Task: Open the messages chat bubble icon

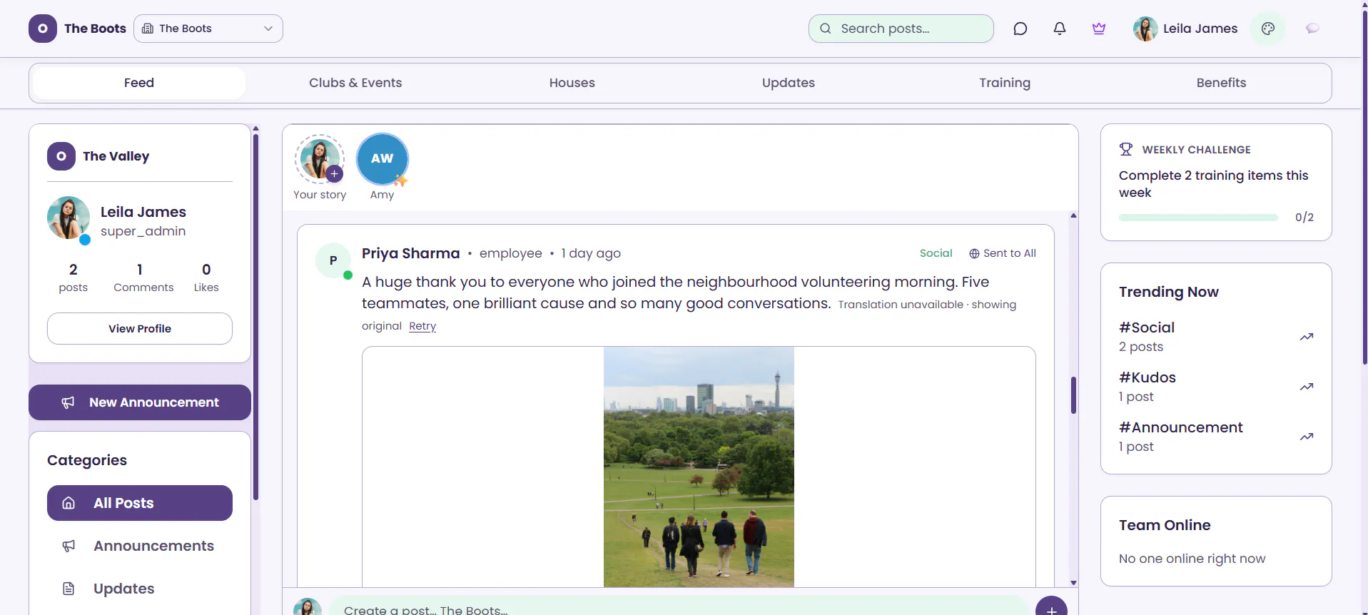Action: tap(1020, 29)
